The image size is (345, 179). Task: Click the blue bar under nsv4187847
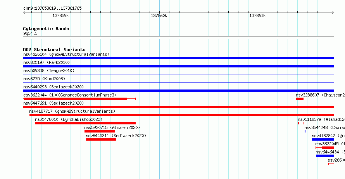pyautogui.click(x=323, y=139)
